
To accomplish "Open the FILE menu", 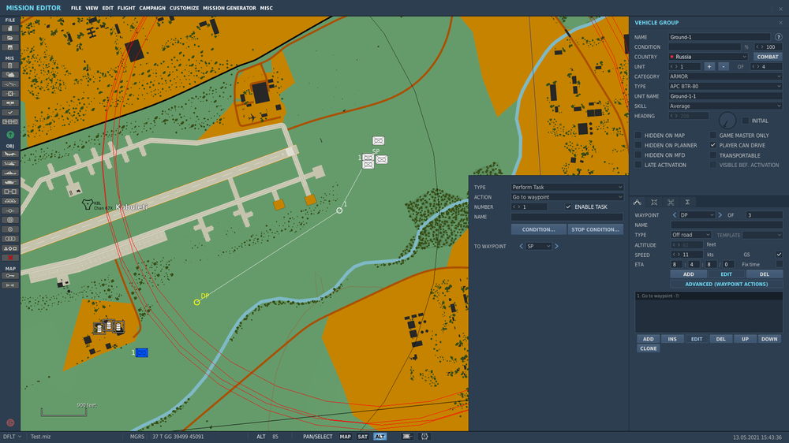I will (x=76, y=8).
